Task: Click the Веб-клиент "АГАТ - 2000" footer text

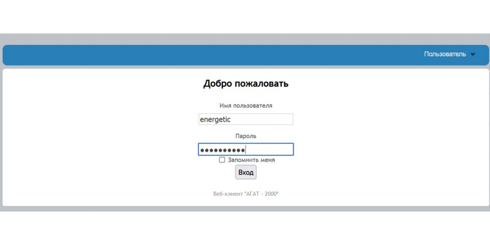Action: click(x=245, y=194)
